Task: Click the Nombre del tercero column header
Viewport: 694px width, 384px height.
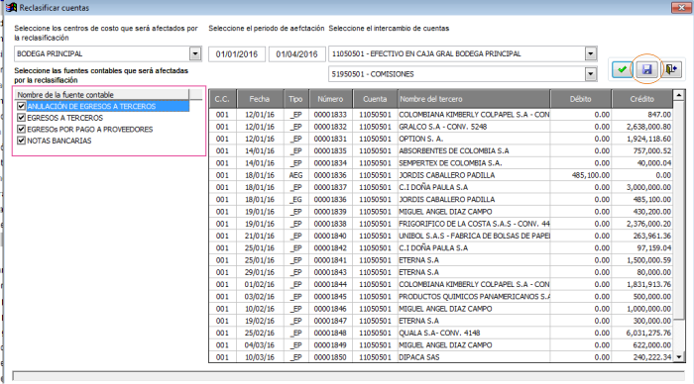Action: (474, 99)
